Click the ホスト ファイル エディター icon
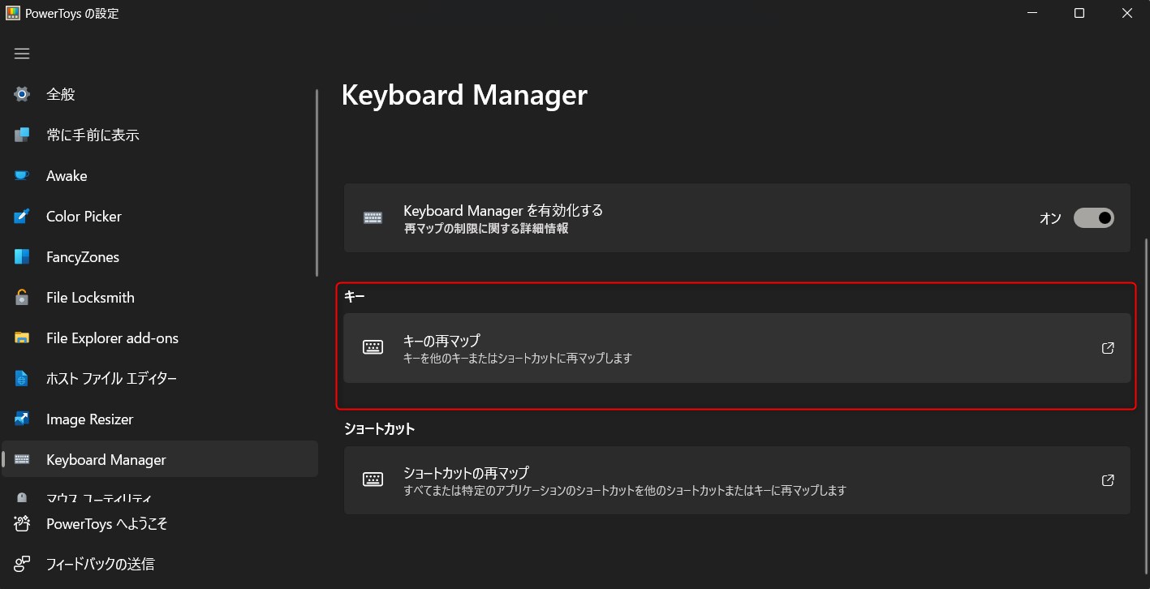Screen dimensions: 1150x589 [x=22, y=378]
